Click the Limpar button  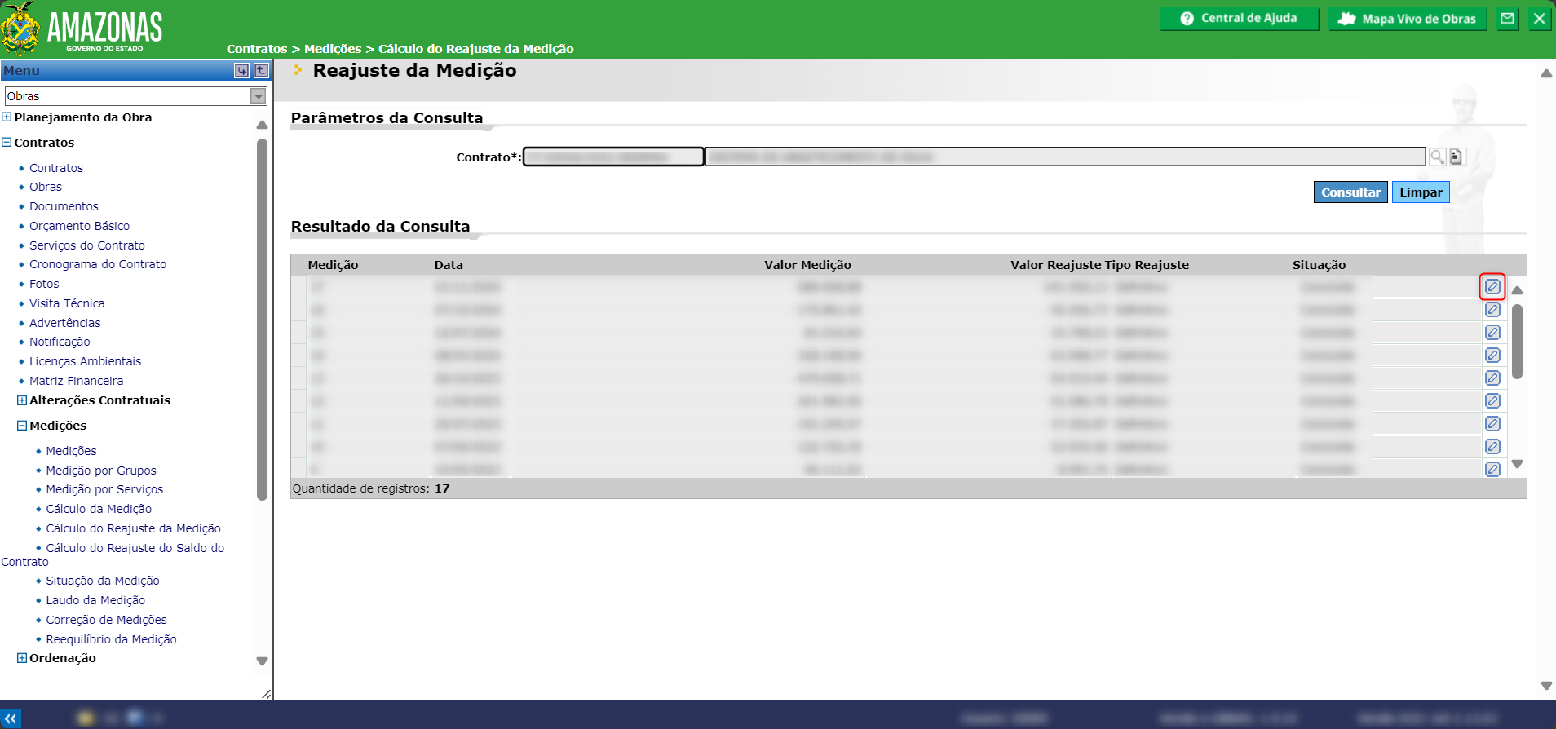[1421, 192]
